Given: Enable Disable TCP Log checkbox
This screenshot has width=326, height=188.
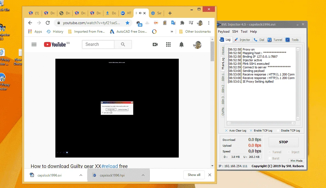Looking at the screenshot, I should pyautogui.click(x=278, y=131).
